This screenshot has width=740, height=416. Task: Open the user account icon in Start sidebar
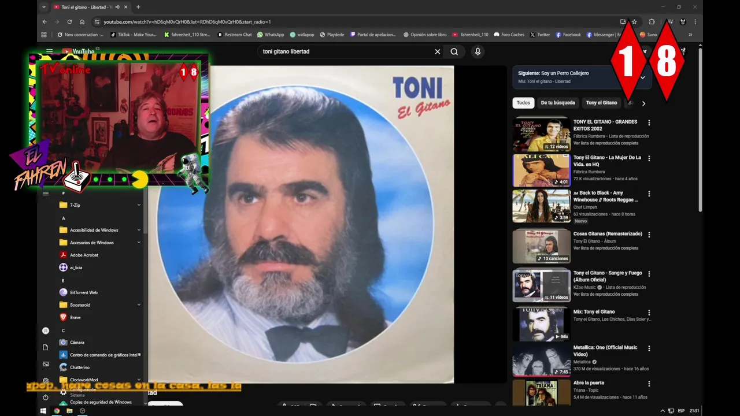tap(46, 330)
